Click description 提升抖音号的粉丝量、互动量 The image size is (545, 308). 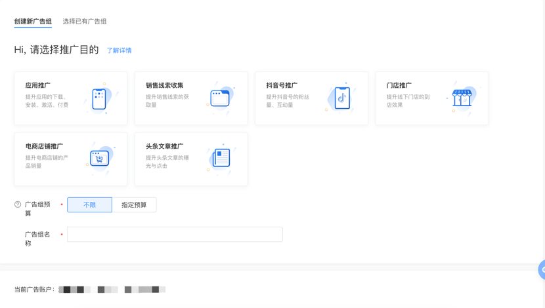pyautogui.click(x=288, y=101)
